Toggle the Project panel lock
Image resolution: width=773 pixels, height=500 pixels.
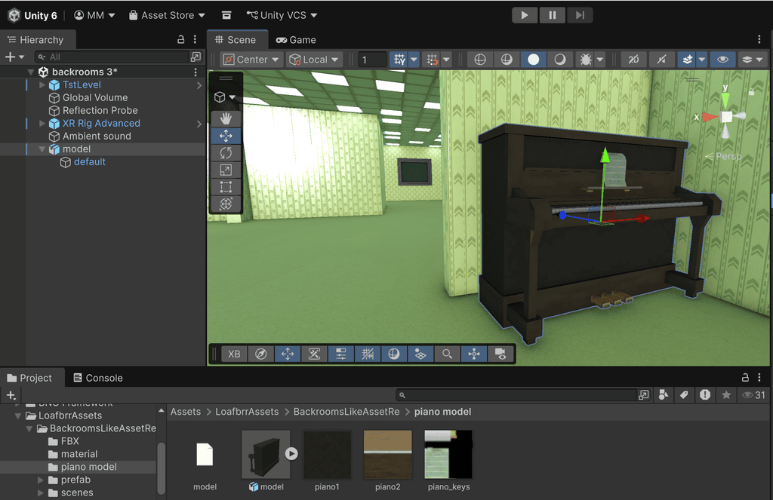pos(745,377)
